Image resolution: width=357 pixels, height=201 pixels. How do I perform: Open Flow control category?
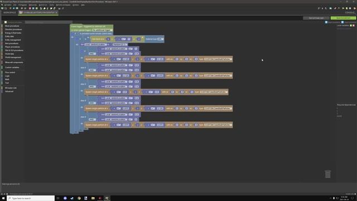click(10, 73)
